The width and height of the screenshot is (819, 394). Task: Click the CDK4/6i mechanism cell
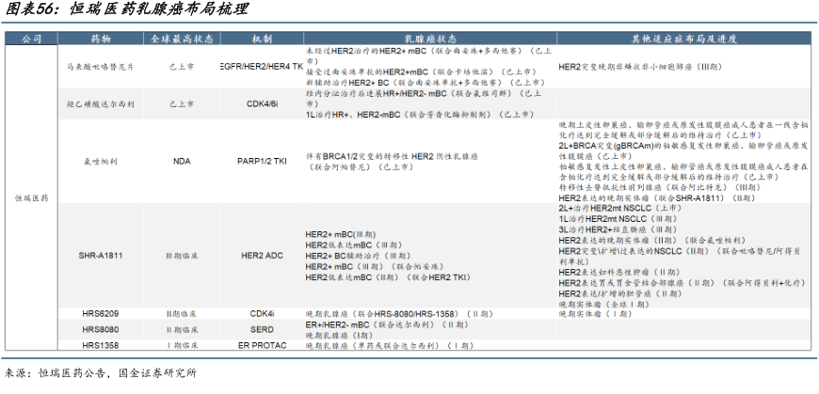click(263, 103)
